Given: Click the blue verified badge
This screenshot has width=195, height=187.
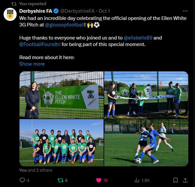Looking at the screenshot, I should (56, 11).
